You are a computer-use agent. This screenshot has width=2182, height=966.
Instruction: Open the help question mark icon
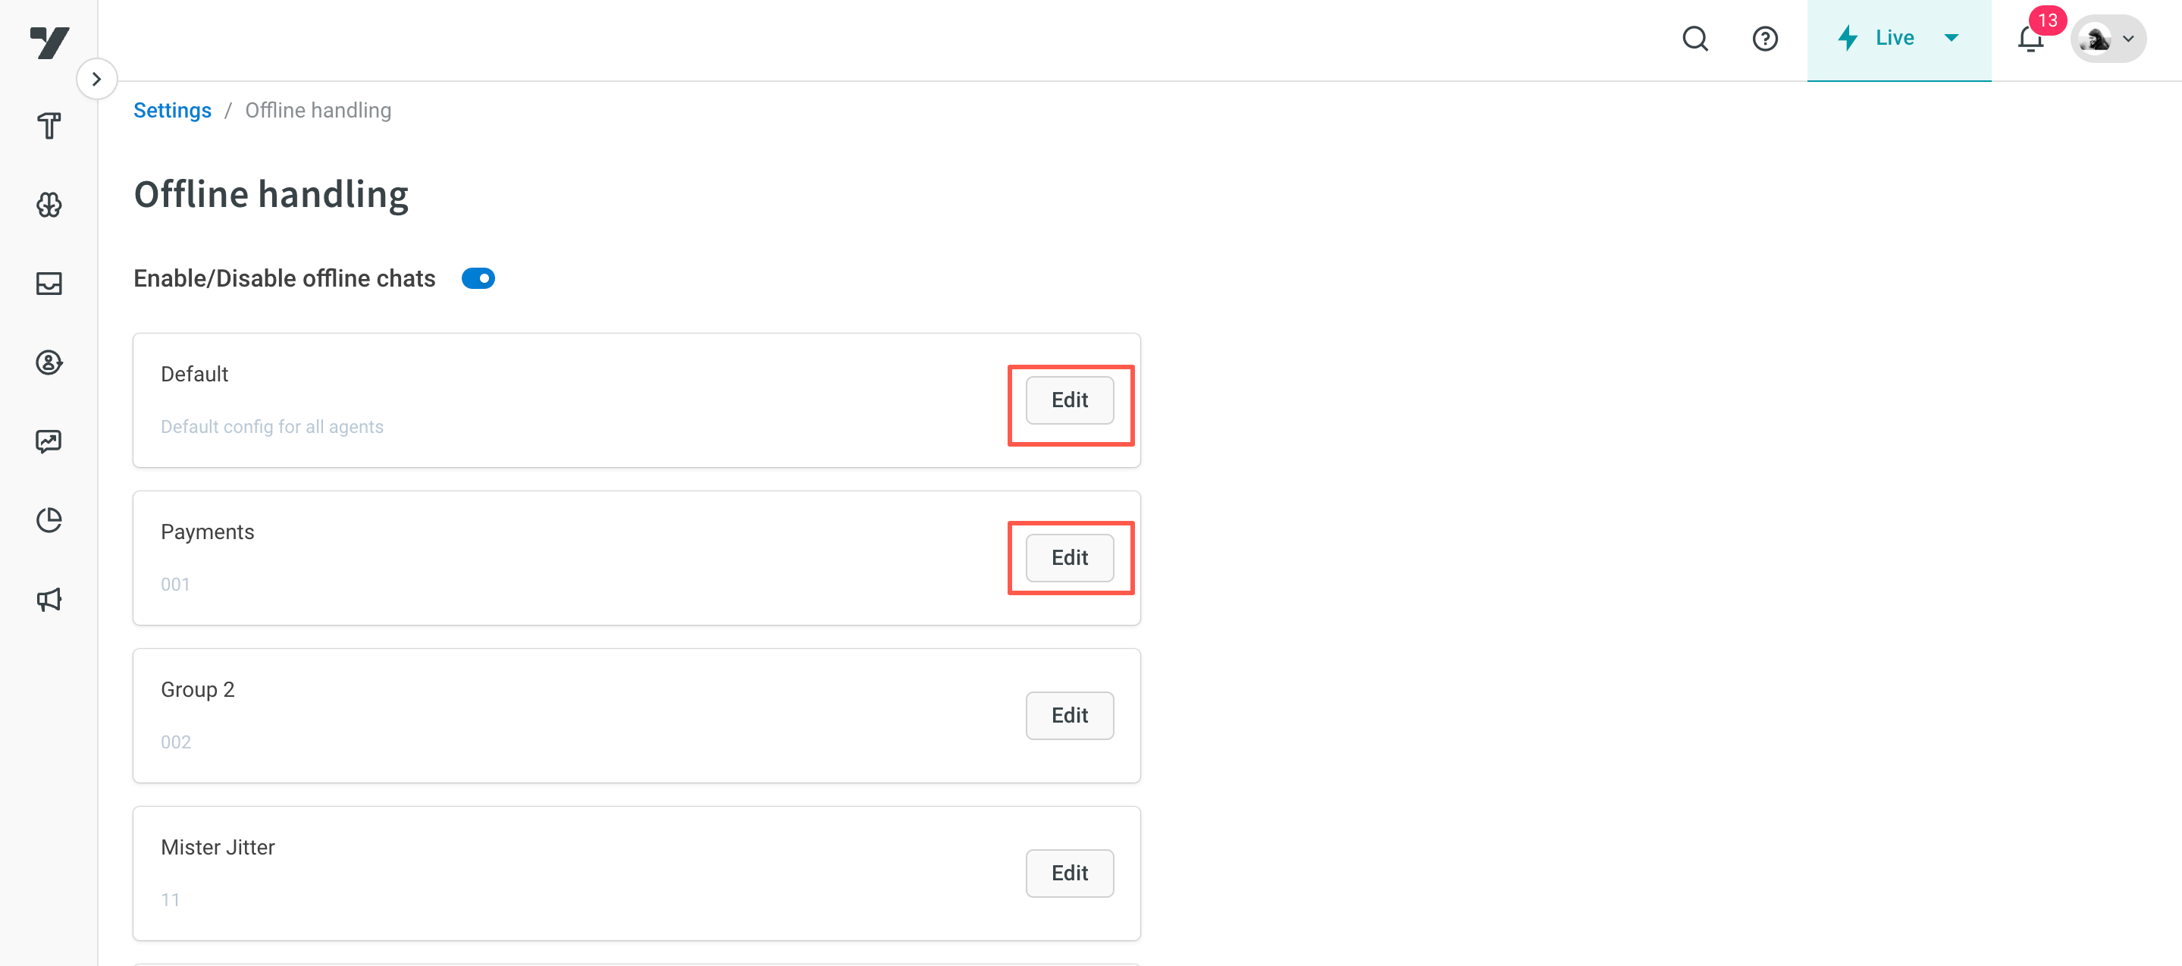[x=1764, y=39]
